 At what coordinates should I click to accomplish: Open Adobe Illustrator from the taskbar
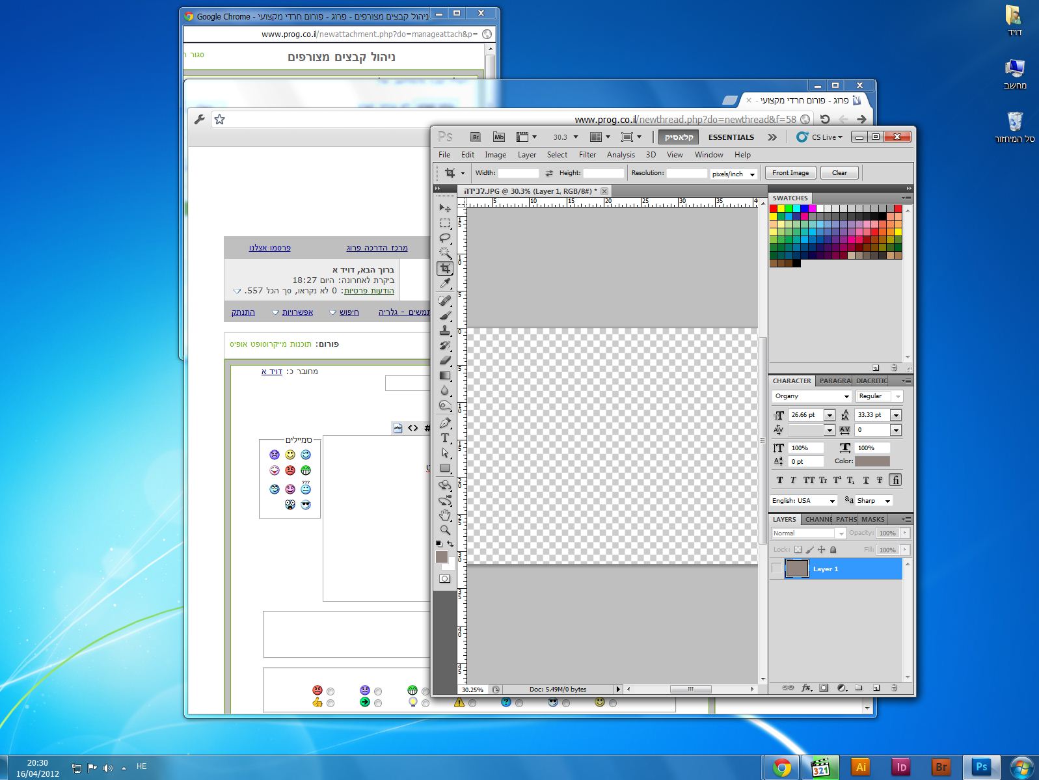click(861, 767)
